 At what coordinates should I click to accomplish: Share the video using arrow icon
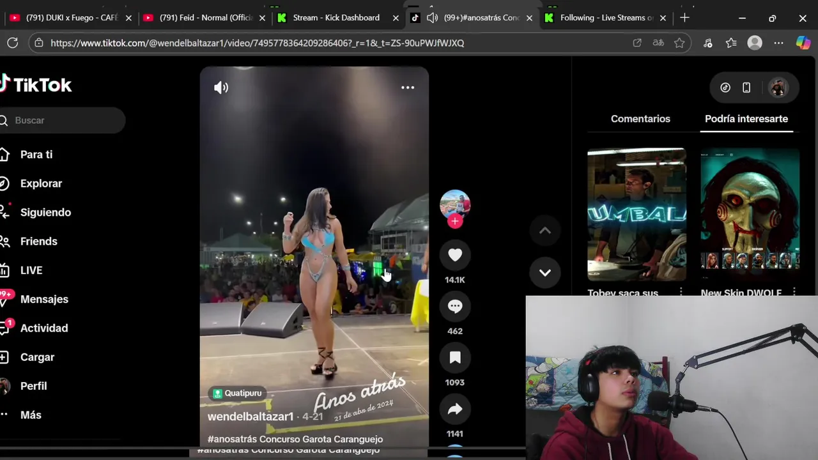(x=455, y=409)
